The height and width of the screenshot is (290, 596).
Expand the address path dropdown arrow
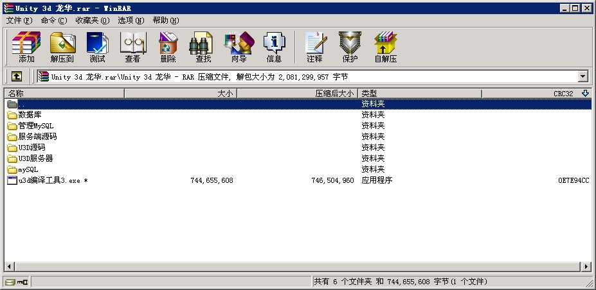coord(583,77)
